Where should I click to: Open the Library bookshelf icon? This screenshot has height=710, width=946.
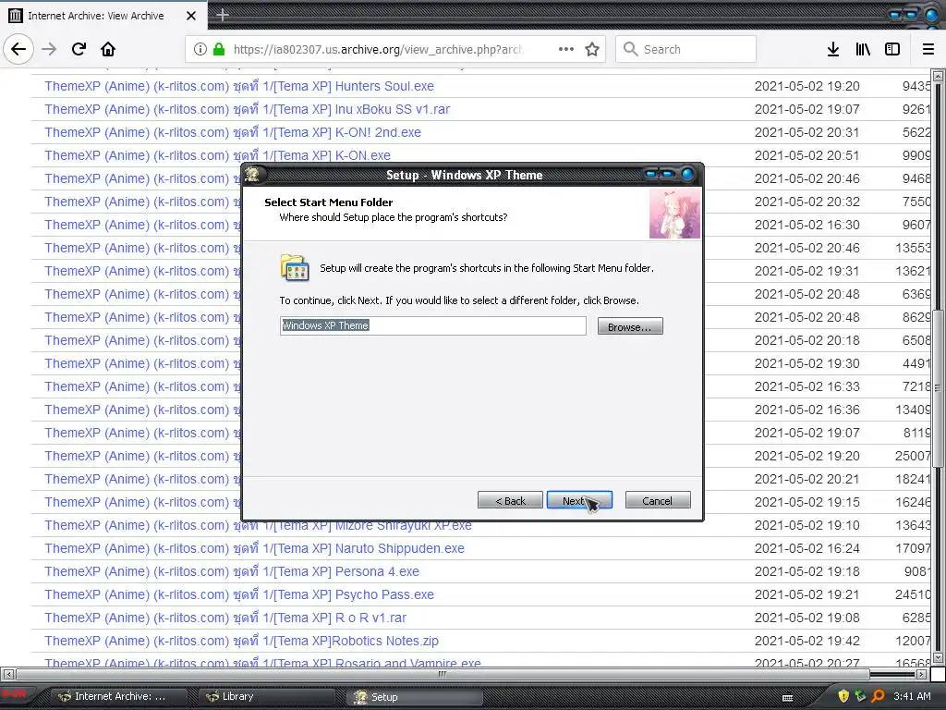[x=863, y=49]
